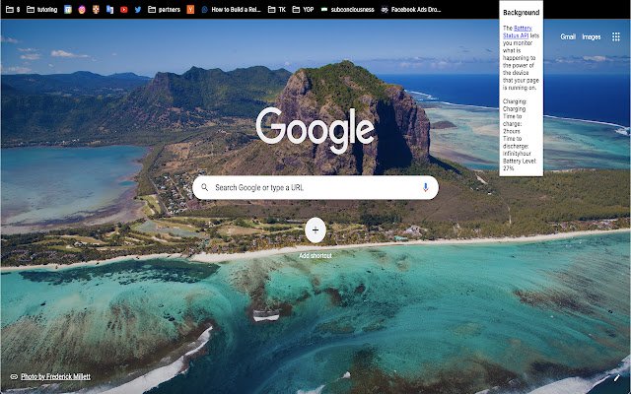631x394 pixels.
Task: Click the "Charging: Charging" status text
Action: tap(515, 105)
